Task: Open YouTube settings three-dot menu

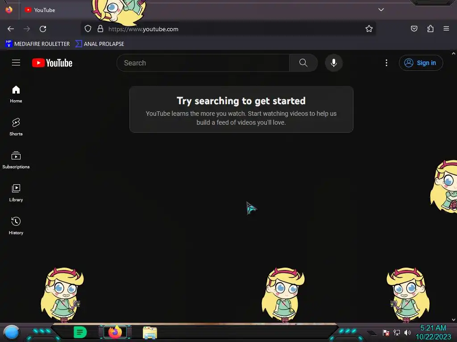Action: (386, 63)
